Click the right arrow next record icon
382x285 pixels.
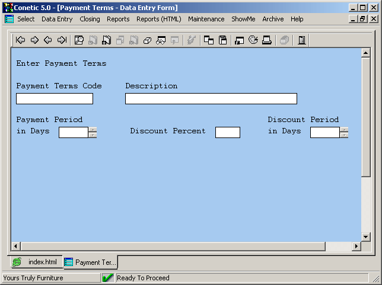tap(34, 40)
